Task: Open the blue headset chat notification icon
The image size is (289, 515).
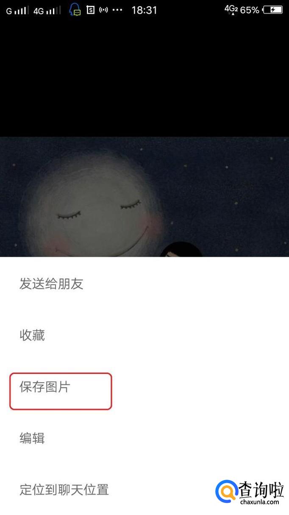Action: pos(75,10)
